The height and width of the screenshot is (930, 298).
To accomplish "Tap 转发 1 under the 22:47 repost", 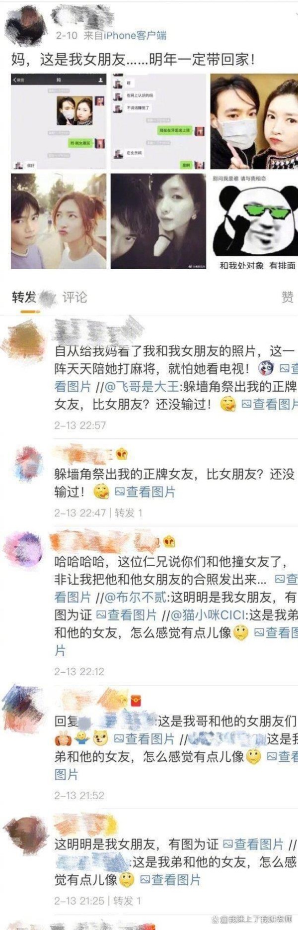I will [x=129, y=513].
